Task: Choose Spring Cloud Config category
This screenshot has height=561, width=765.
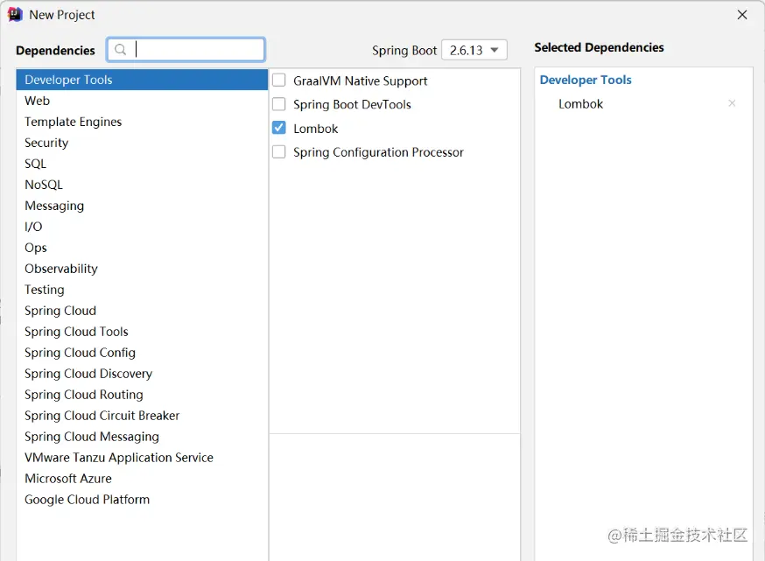Action: [x=142, y=352]
